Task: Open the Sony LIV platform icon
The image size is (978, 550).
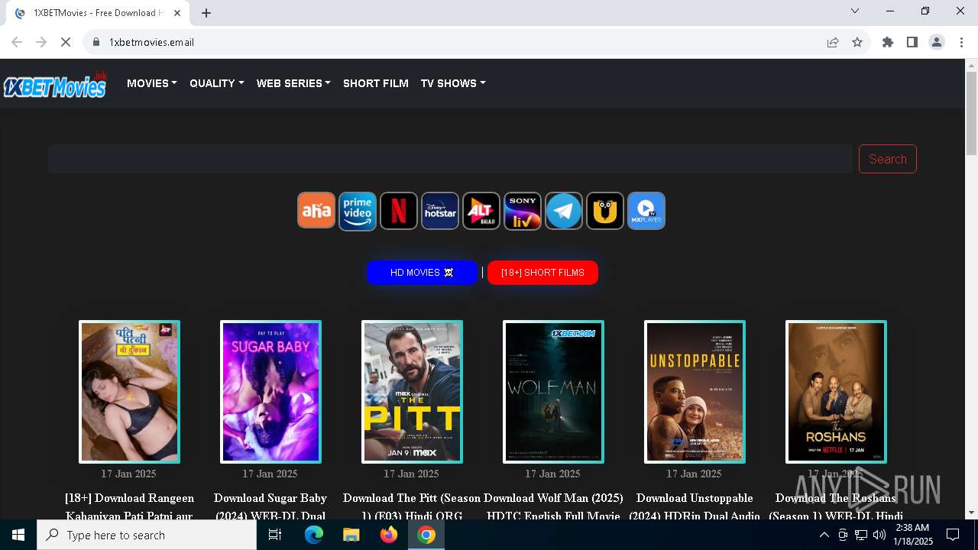Action: 523,211
